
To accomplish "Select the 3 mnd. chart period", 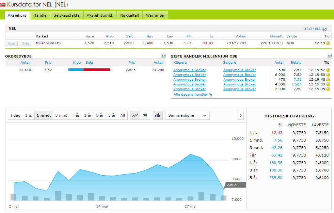I will point(62,115).
